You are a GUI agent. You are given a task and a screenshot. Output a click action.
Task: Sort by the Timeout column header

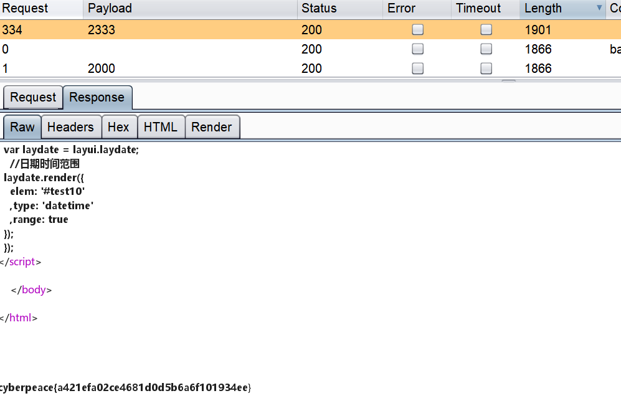485,9
